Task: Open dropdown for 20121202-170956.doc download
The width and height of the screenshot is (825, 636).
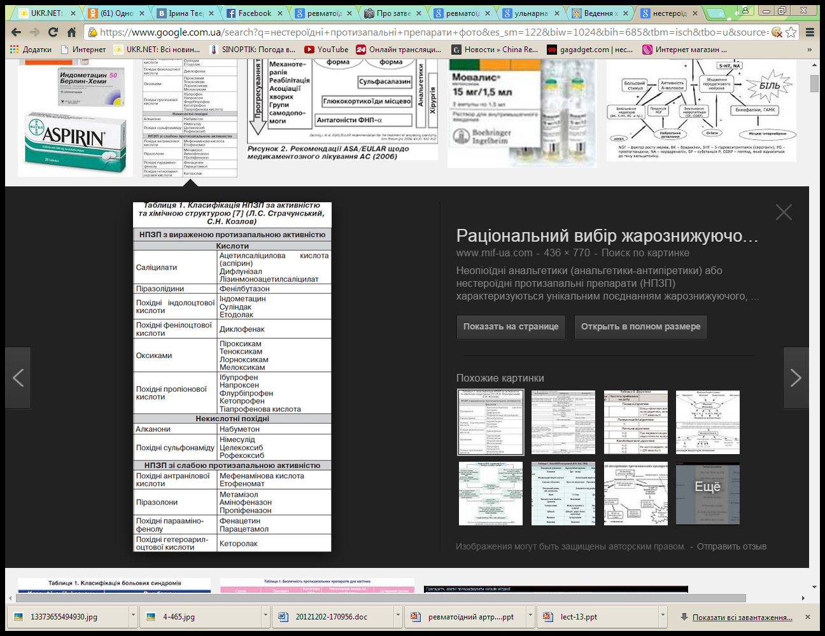Action: tap(398, 616)
